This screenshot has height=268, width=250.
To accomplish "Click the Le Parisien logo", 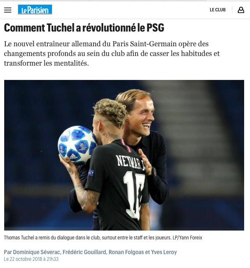I will [x=35, y=9].
